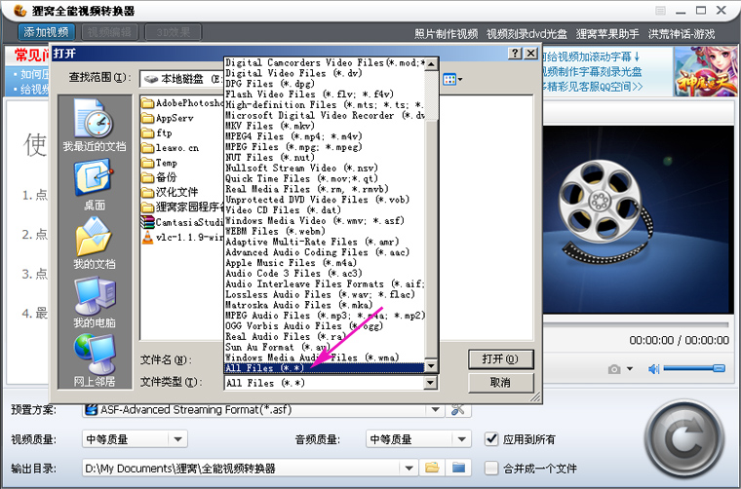This screenshot has width=741, height=489.
Task: Toggle the 应用到所有 checkbox
Action: (491, 439)
